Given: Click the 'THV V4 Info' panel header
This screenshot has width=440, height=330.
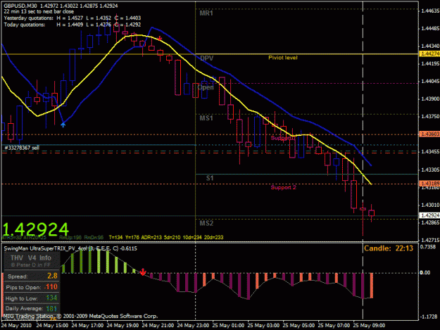Looking at the screenshot, I should pos(31,258).
